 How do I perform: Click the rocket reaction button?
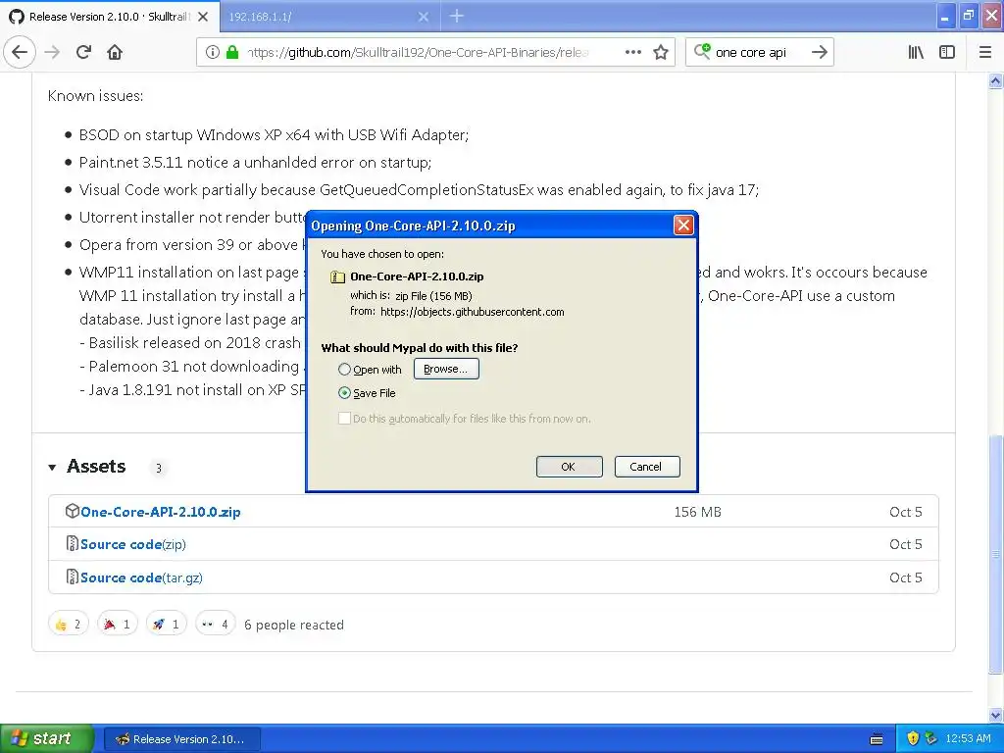(x=166, y=624)
